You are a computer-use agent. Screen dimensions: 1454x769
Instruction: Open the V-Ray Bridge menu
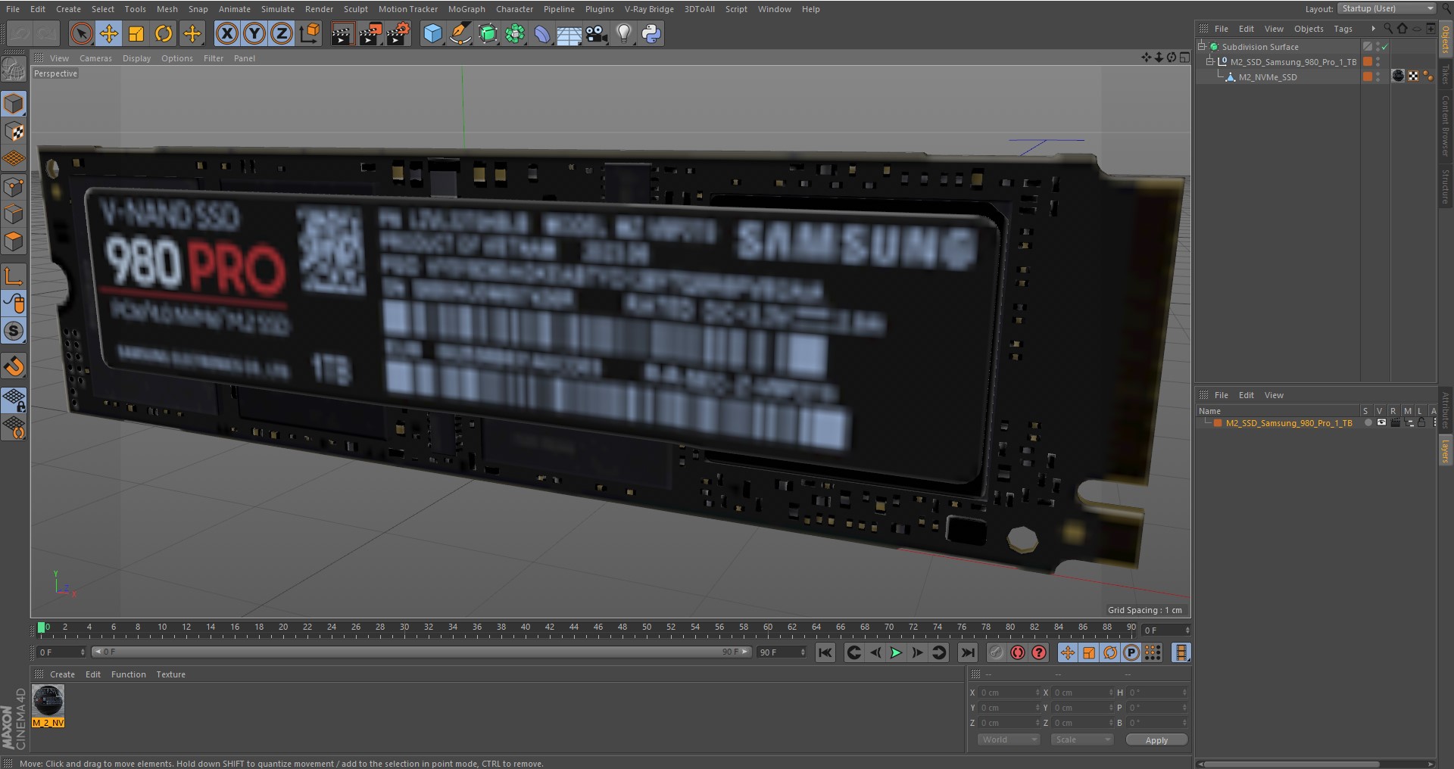tap(649, 9)
